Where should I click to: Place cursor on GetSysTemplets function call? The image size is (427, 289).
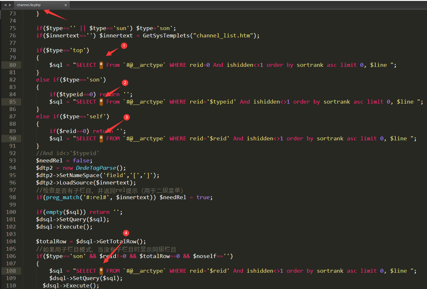(166, 35)
